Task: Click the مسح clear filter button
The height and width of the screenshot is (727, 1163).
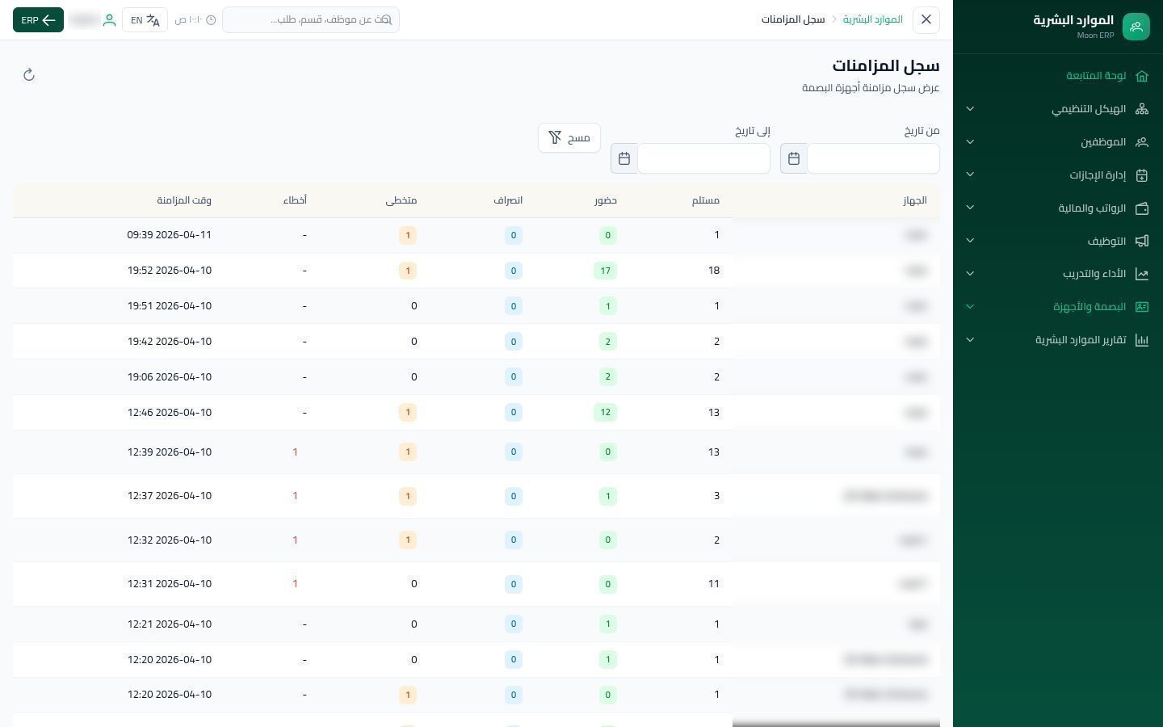Action: [569, 137]
